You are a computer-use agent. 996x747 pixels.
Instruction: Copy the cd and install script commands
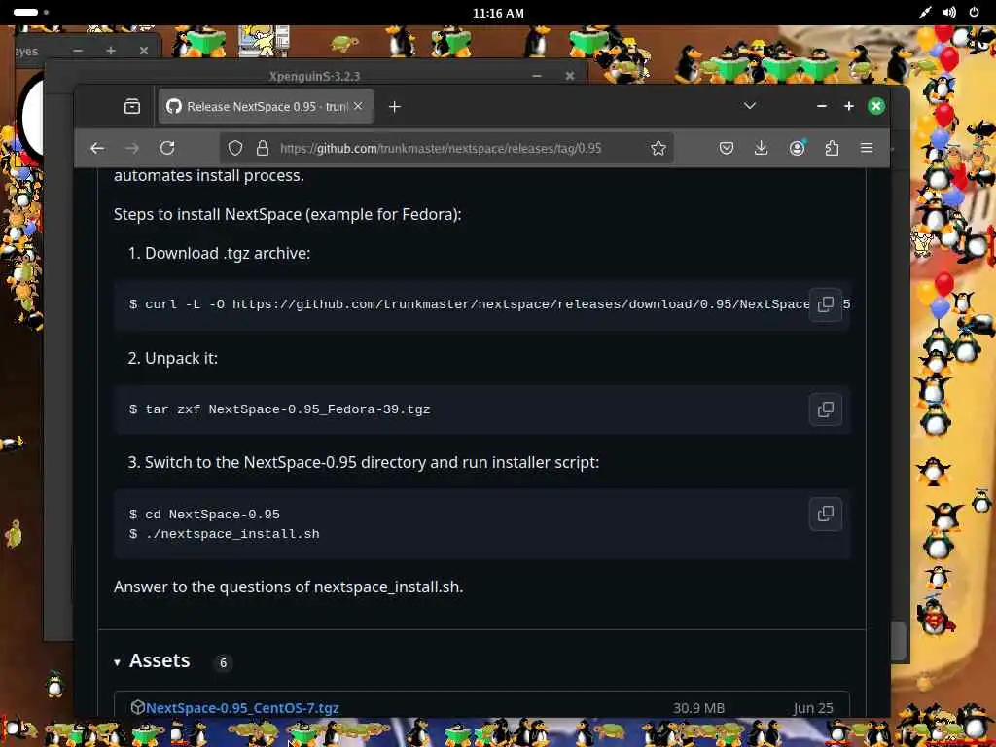826,514
